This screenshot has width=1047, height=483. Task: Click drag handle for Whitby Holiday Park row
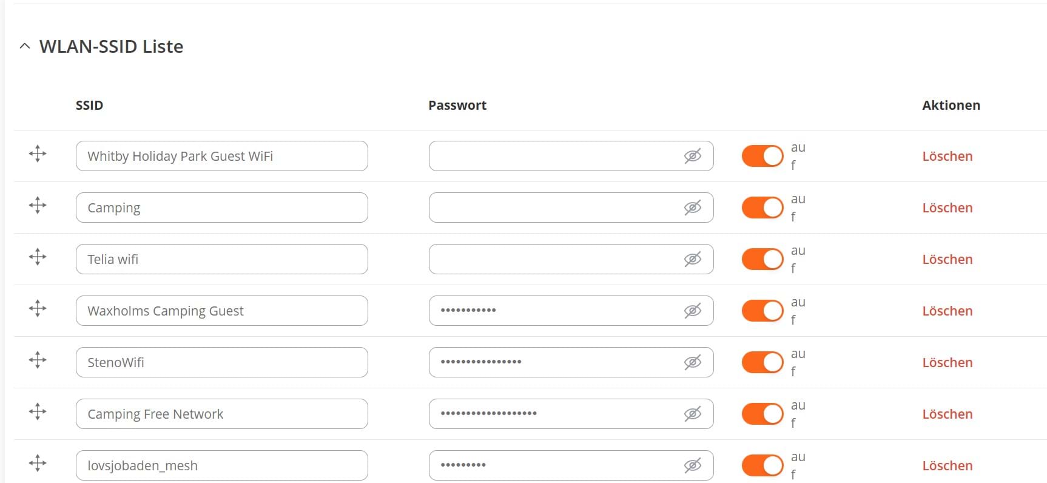click(38, 154)
